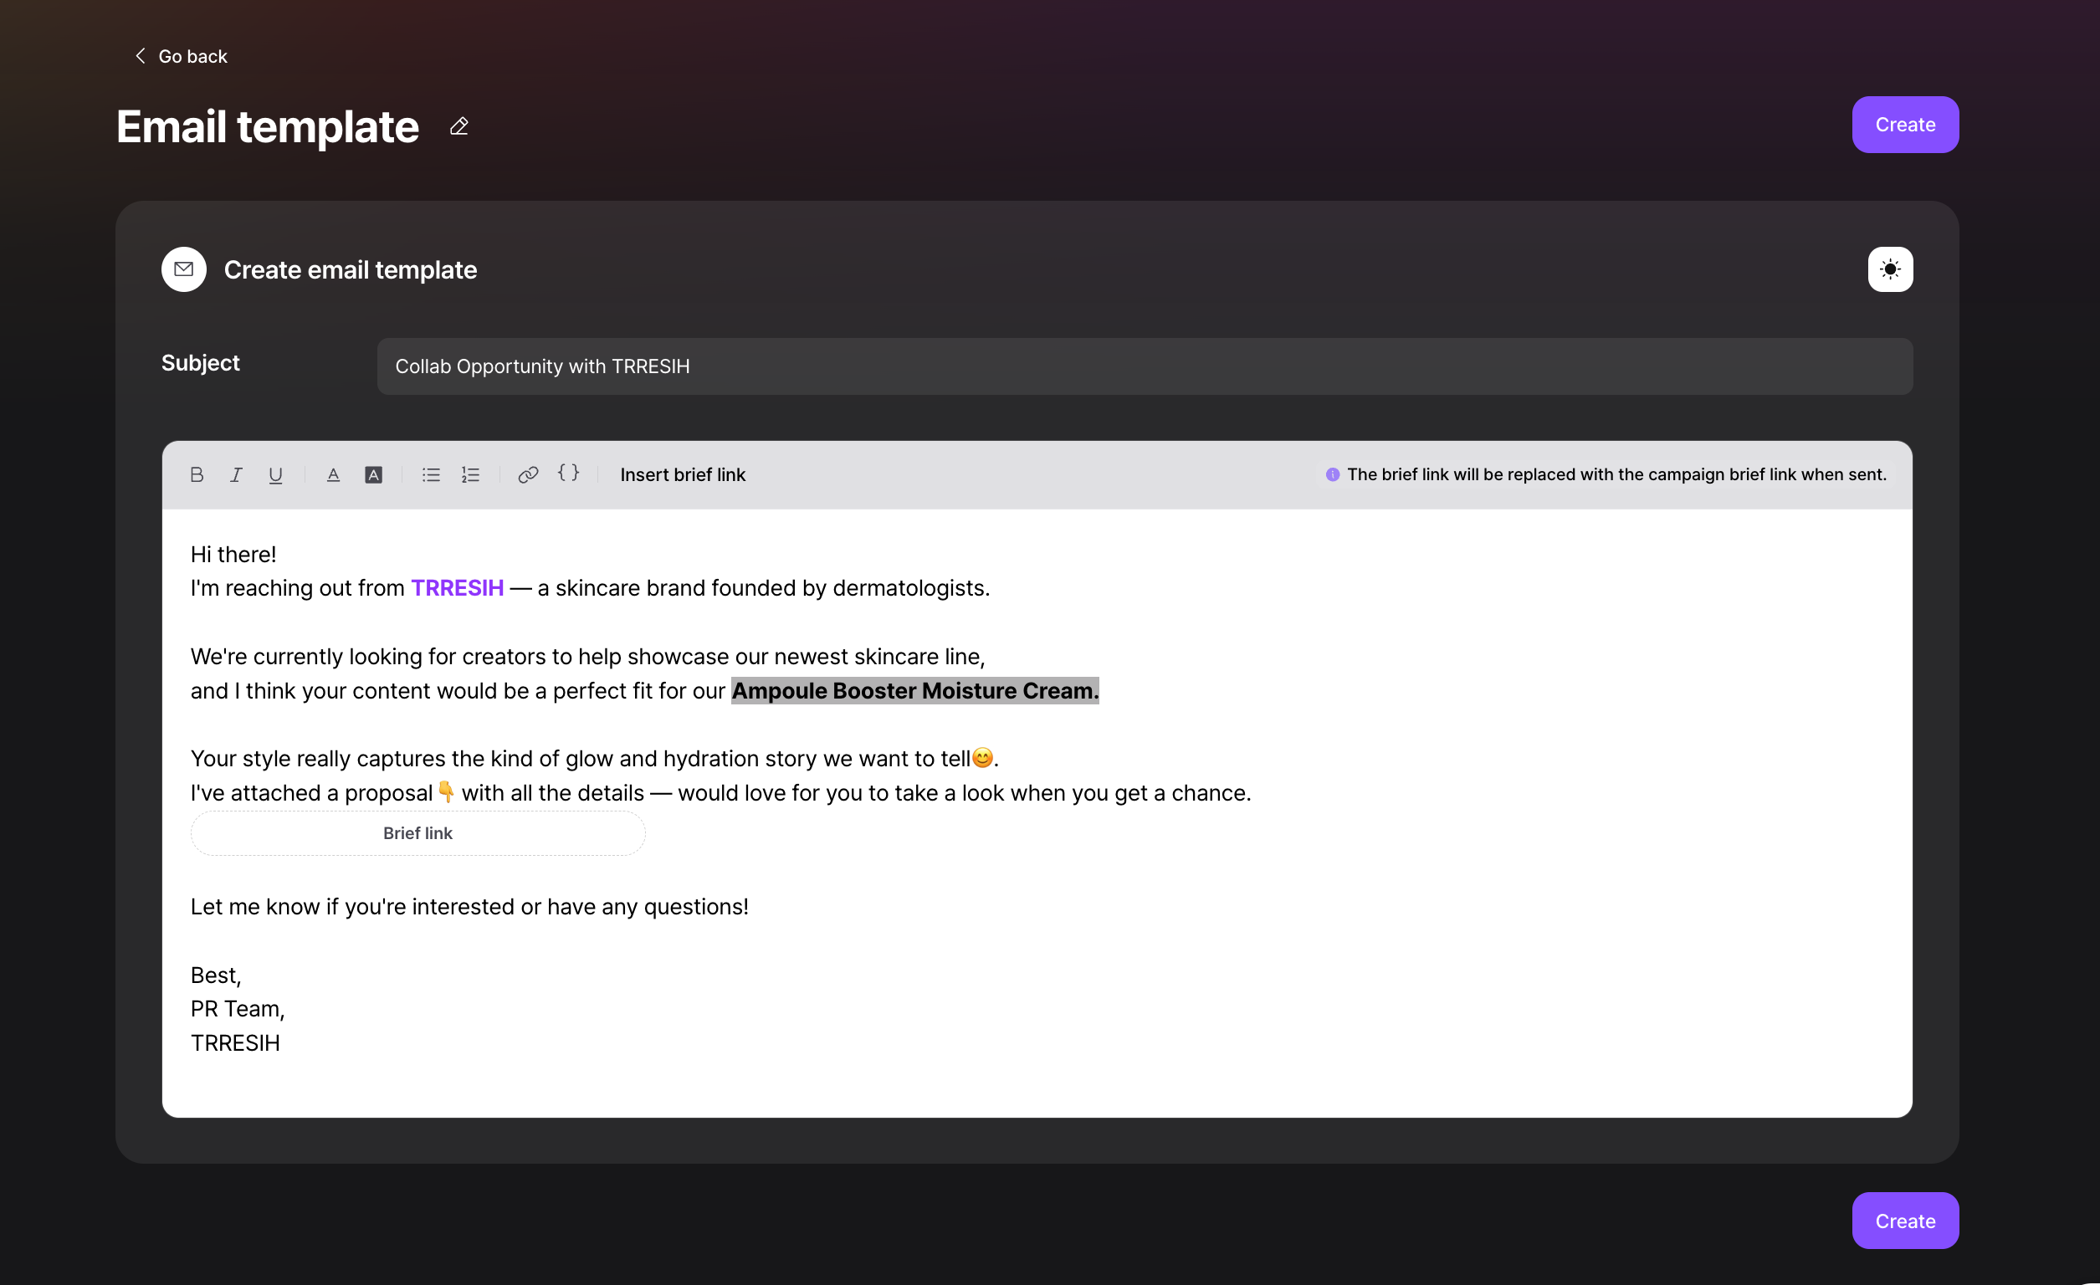
Task: Click the highlighted Ampoule Booster Moisture Cream text
Action: coord(914,690)
